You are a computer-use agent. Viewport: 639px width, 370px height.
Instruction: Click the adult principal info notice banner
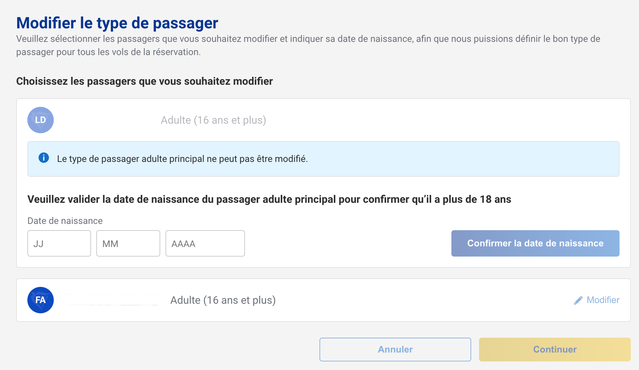coord(323,159)
